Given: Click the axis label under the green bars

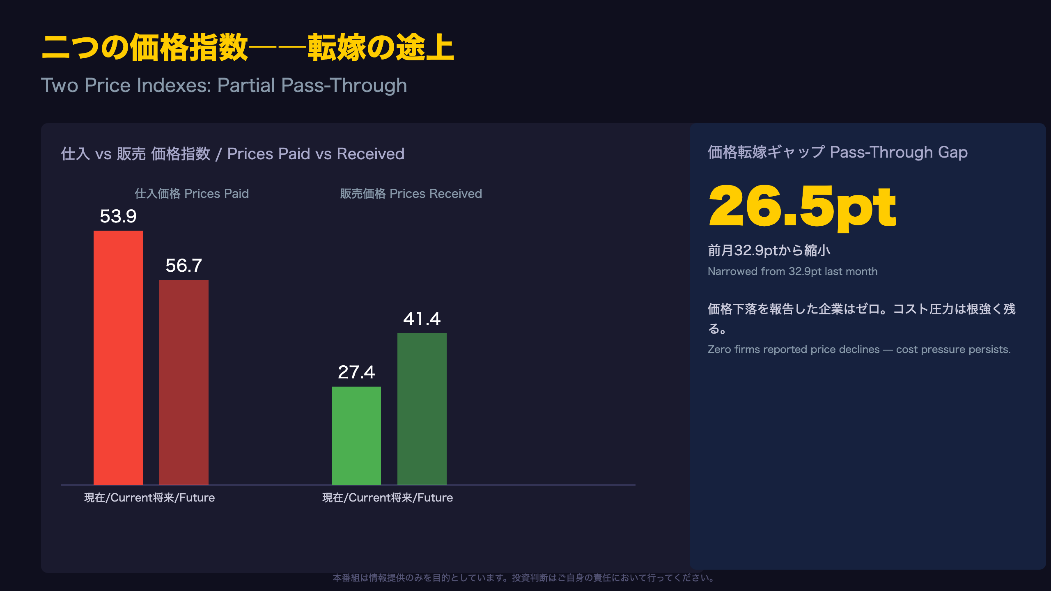Looking at the screenshot, I should (x=388, y=498).
